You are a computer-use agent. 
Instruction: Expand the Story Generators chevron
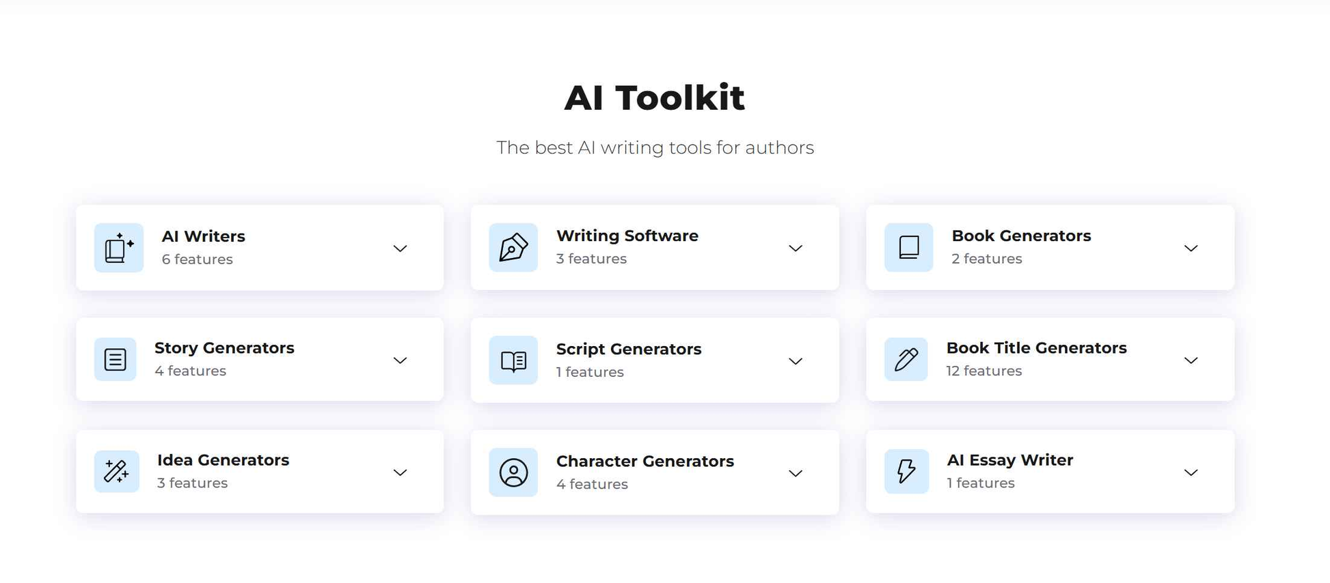401,360
